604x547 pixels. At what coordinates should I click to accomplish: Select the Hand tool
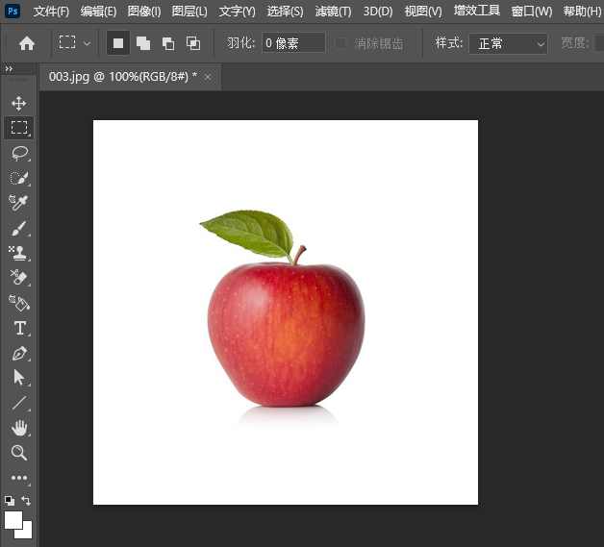point(19,428)
